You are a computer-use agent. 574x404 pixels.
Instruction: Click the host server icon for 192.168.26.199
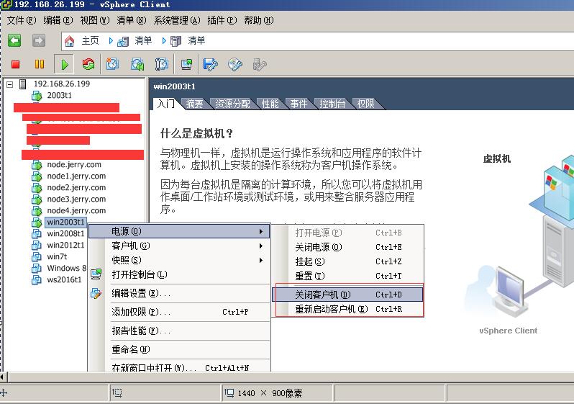[x=23, y=84]
